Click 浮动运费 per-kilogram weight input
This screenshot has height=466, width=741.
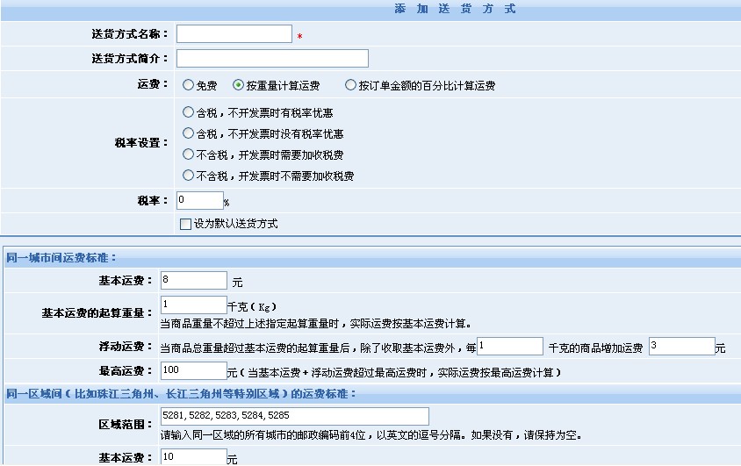(x=509, y=347)
